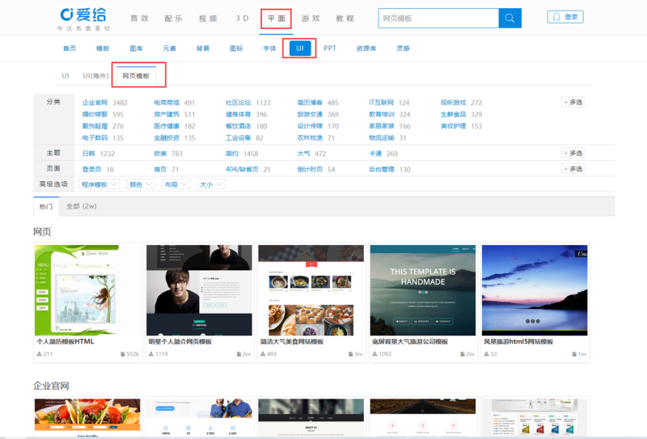Expand the 大小 dropdown

pyautogui.click(x=211, y=184)
